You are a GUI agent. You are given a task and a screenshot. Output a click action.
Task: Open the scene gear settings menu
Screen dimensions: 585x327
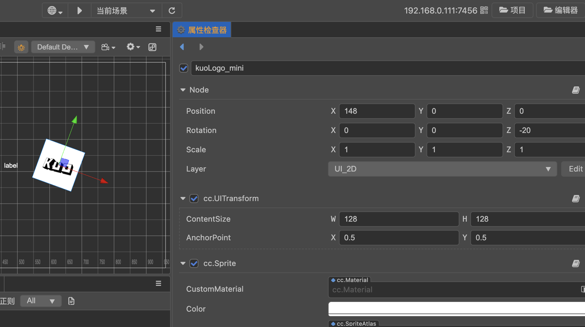[x=133, y=47]
